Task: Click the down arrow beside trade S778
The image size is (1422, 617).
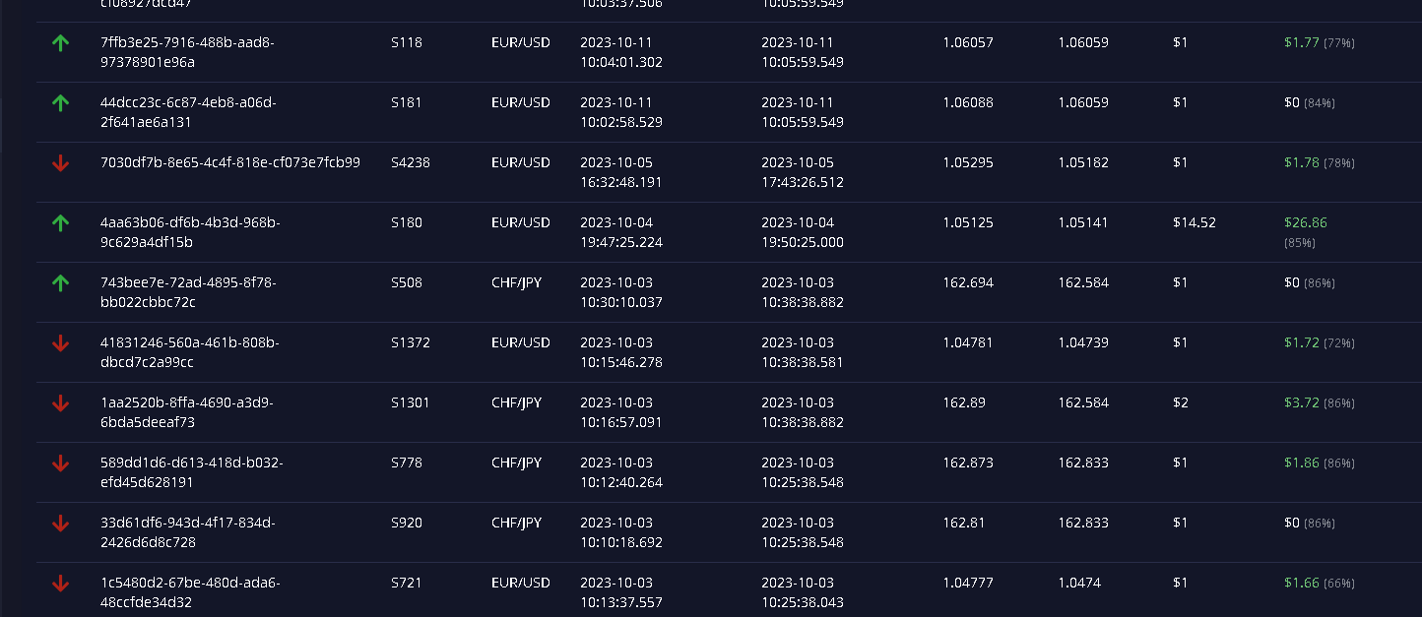Action: click(x=60, y=463)
